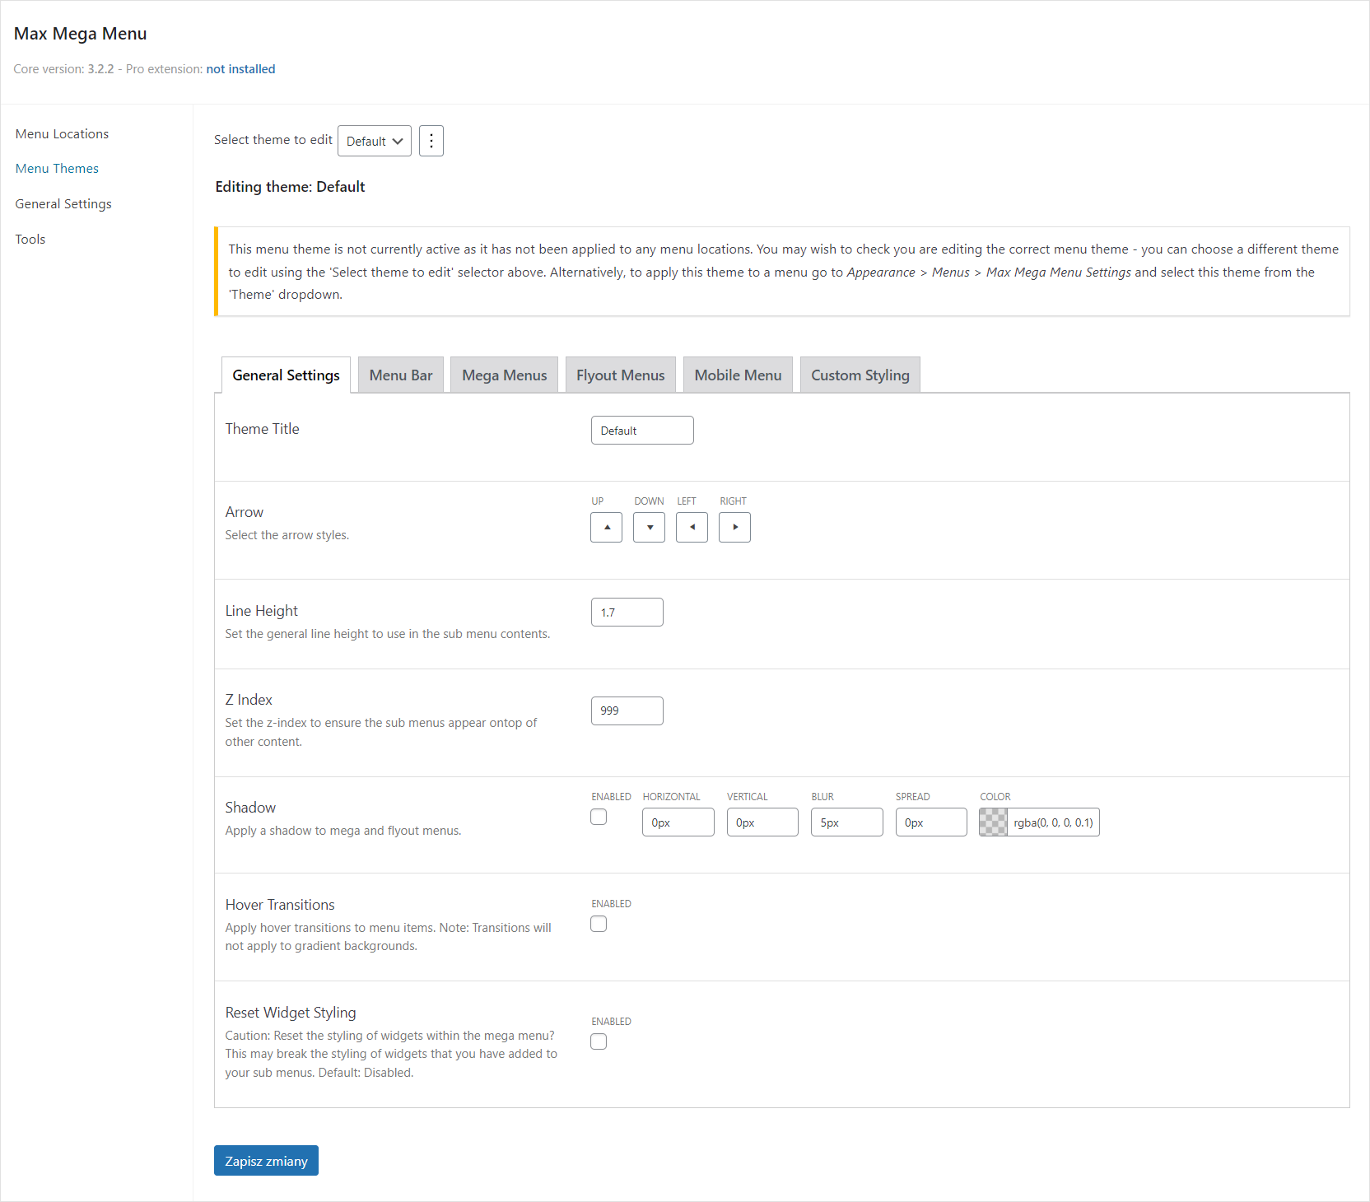Focus the Theme Title input field

point(642,430)
